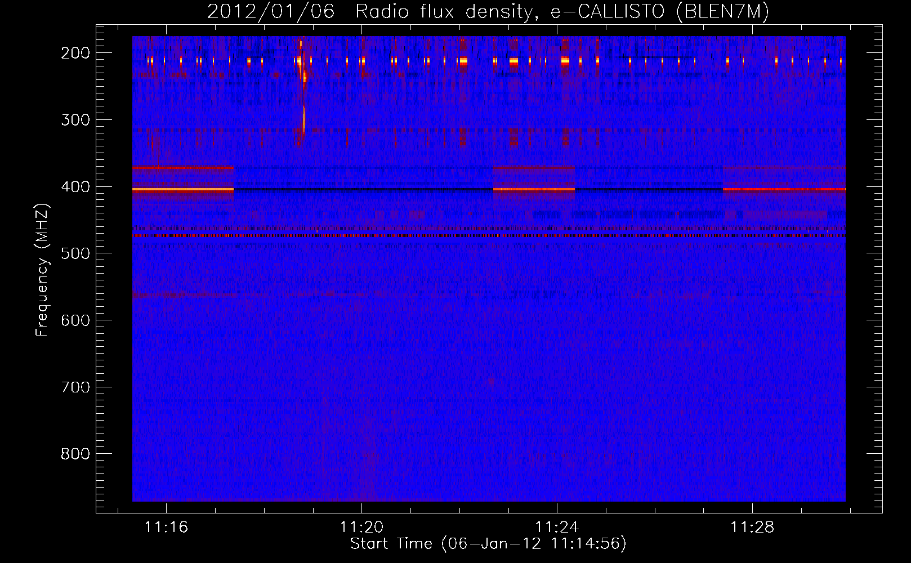
Task: Click the 800 frequency tick label
Action: [75, 454]
